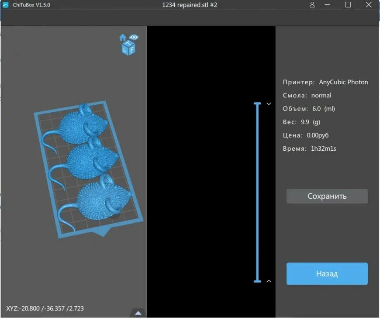380x318 pixels.
Task: Click the volume value 6.0 (ml)
Action: click(x=324, y=109)
